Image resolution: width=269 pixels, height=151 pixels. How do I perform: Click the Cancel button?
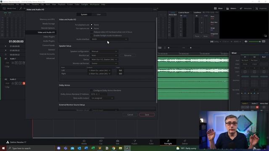(x=130, y=115)
